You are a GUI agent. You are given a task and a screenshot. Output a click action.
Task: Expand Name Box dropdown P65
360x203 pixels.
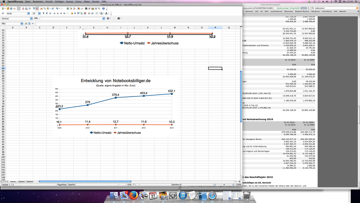[21, 23]
